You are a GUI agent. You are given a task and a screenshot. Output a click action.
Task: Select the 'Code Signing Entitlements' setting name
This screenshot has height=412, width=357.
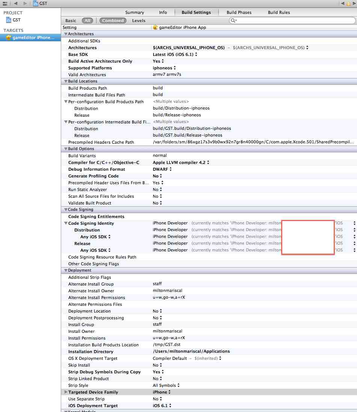coord(96,217)
